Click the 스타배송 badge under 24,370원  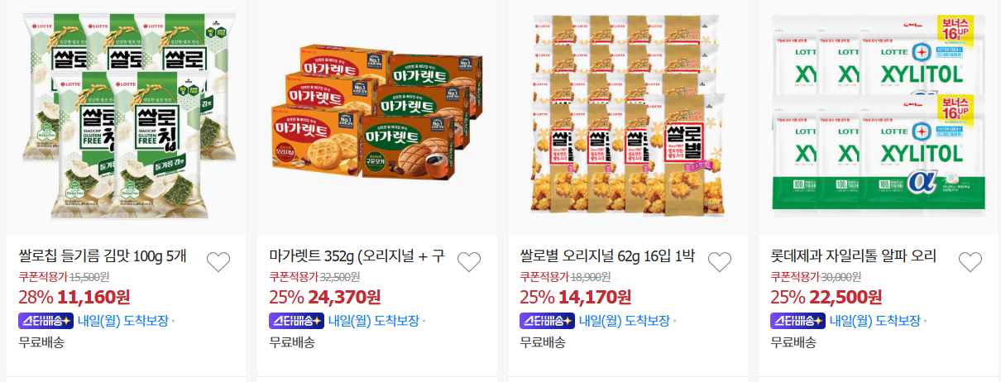pos(296,321)
